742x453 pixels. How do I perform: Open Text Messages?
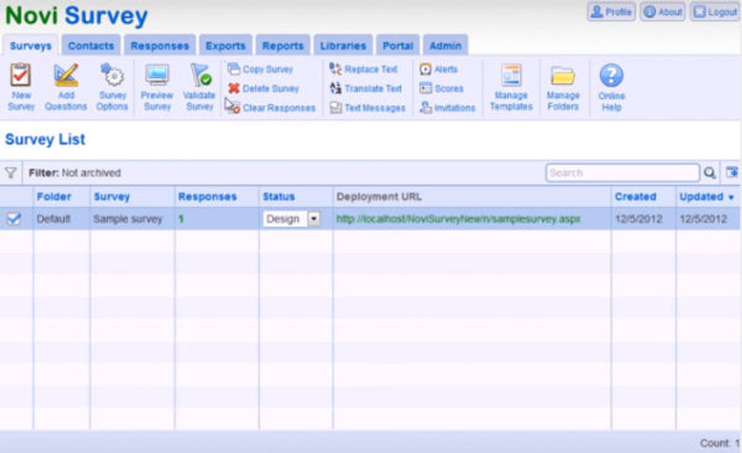368,108
